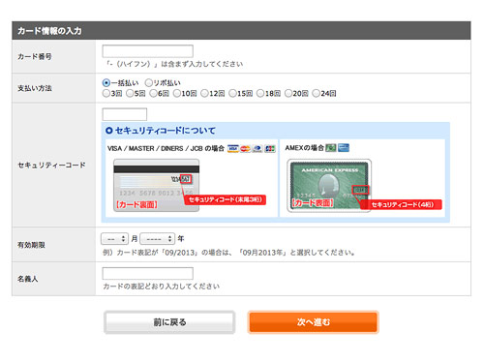Click the hyphen hint text below card number

pos(174,64)
